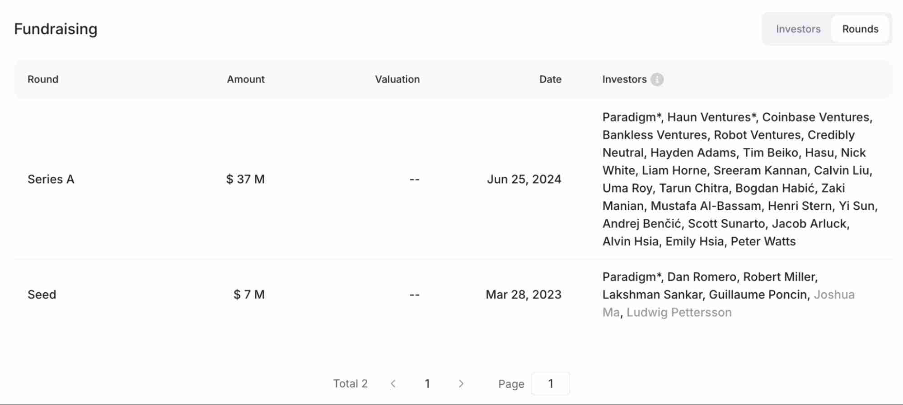Click the $ 37 M amount
Screen dimensions: 903x405
245,179
